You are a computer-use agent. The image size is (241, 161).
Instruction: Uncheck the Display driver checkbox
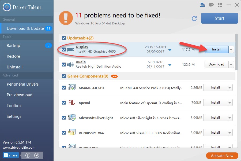point(64,49)
